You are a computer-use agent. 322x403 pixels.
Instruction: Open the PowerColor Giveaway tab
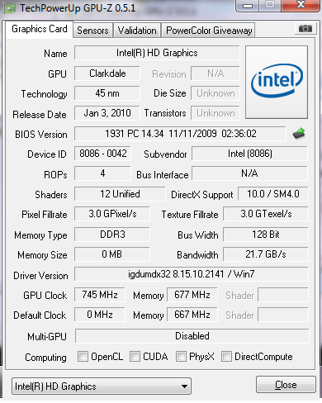pyautogui.click(x=209, y=31)
